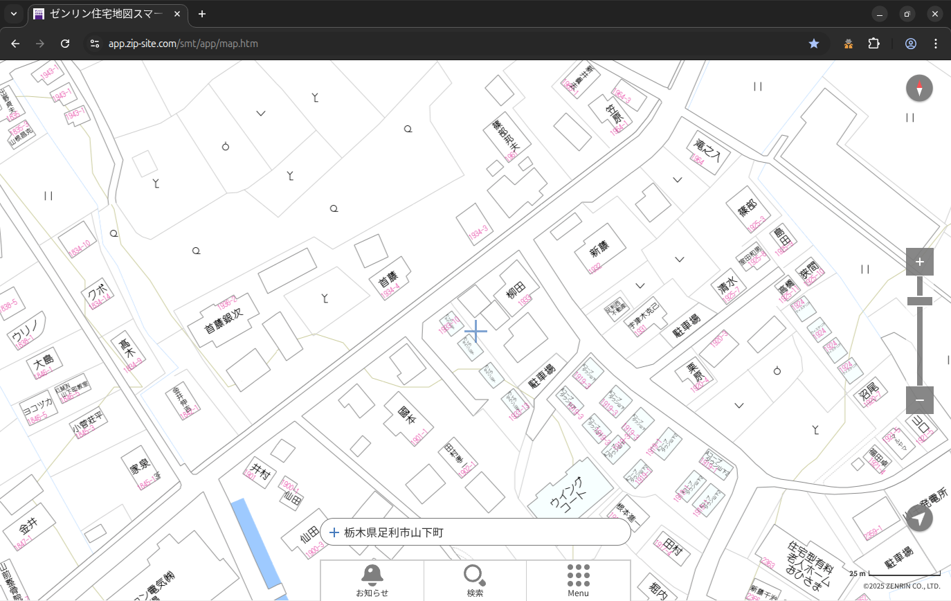Zoom in with the plus button
This screenshot has height=601, width=951.
point(919,262)
